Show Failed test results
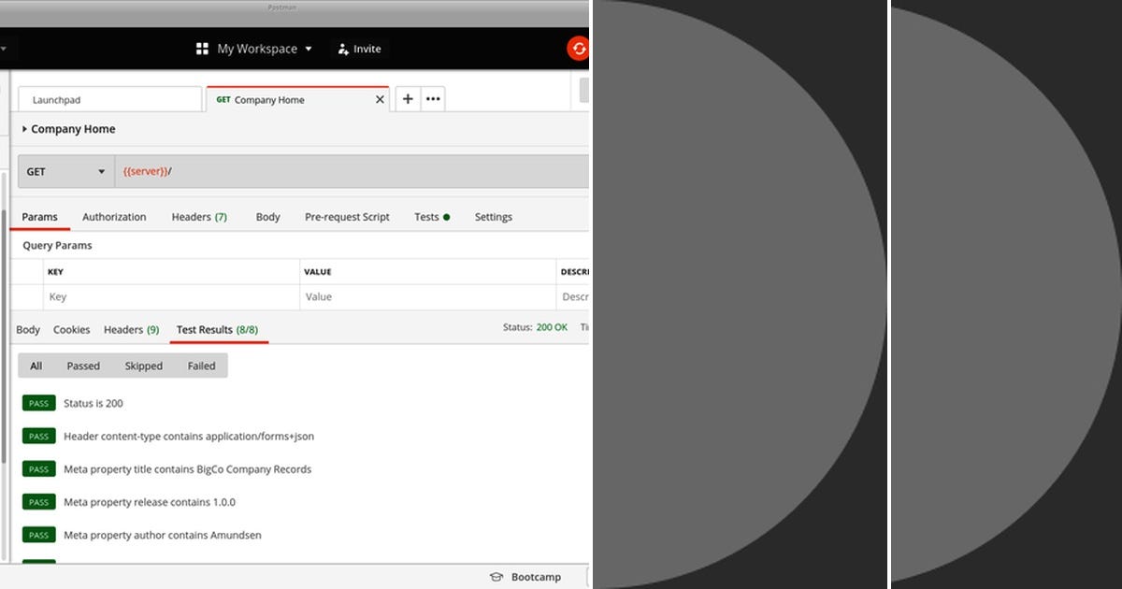Screen dimensions: 1122x589 coord(201,366)
